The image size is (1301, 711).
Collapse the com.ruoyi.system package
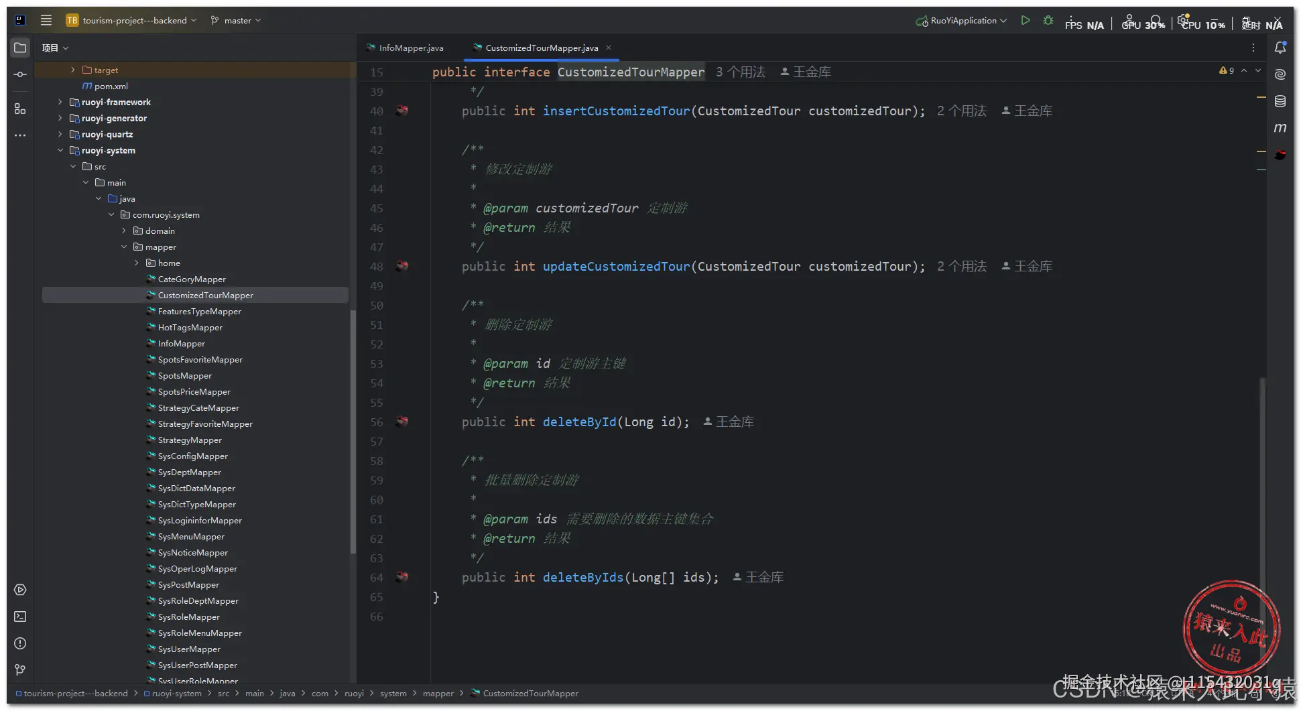(x=111, y=214)
